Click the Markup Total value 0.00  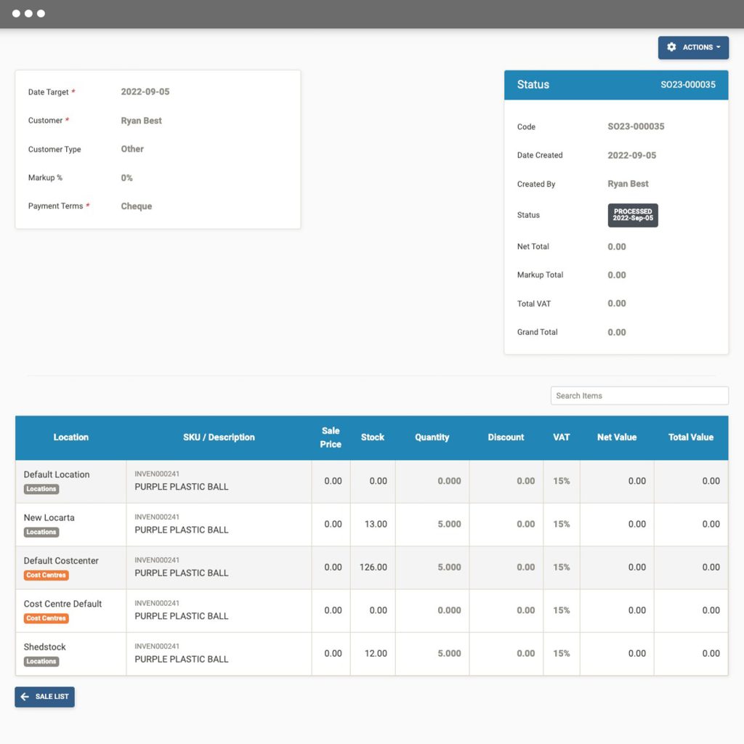[617, 275]
